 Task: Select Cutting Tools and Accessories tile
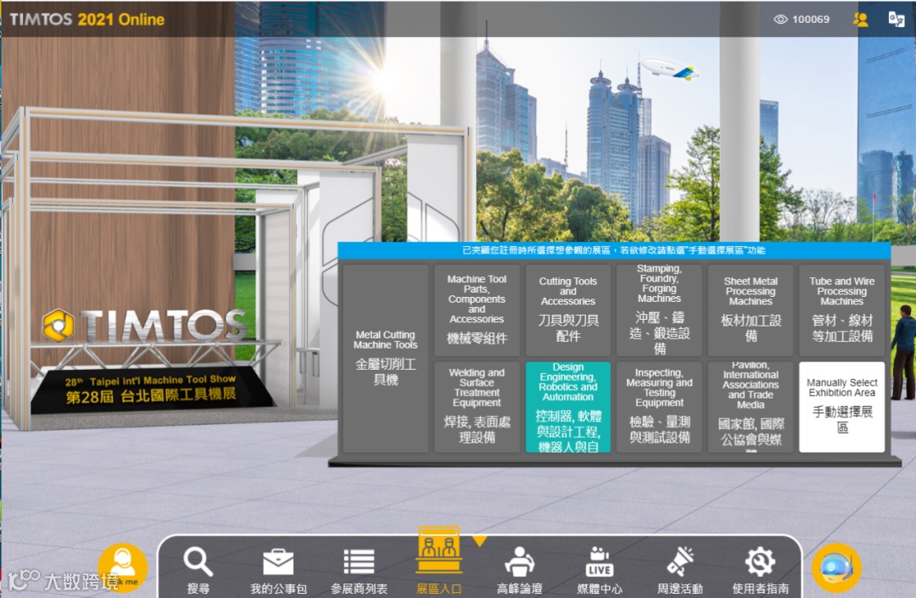pos(567,310)
